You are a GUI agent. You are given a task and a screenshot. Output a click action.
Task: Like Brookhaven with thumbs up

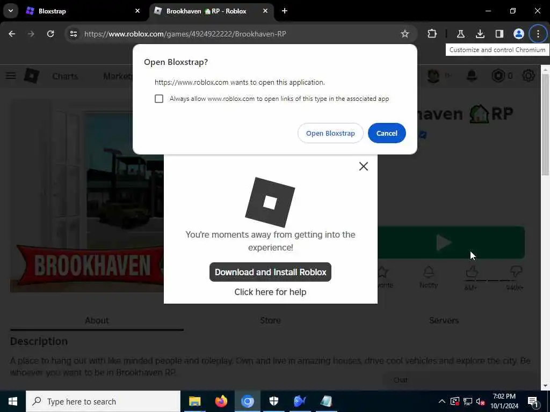pos(472,272)
